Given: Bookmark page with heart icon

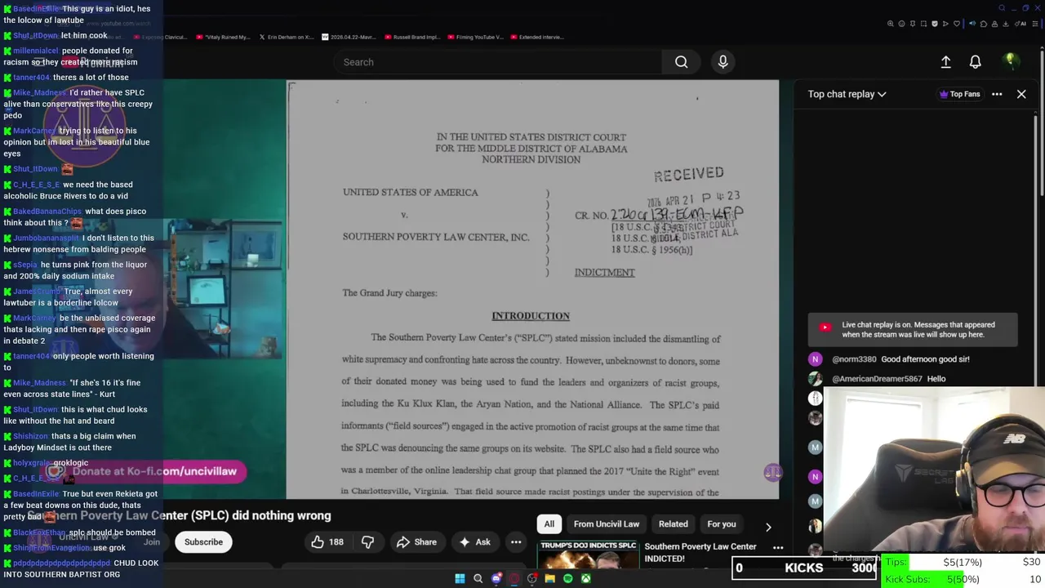Looking at the screenshot, I should [x=957, y=24].
